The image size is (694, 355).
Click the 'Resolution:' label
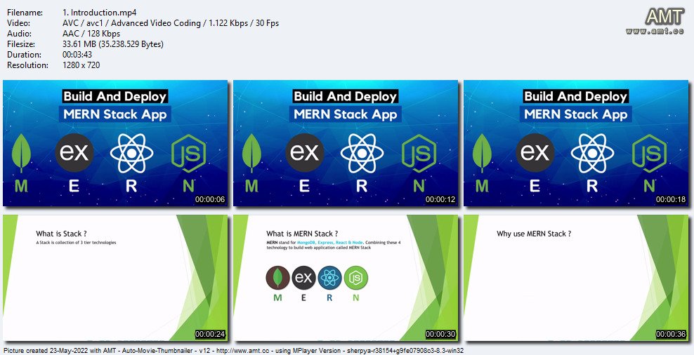tap(28, 65)
